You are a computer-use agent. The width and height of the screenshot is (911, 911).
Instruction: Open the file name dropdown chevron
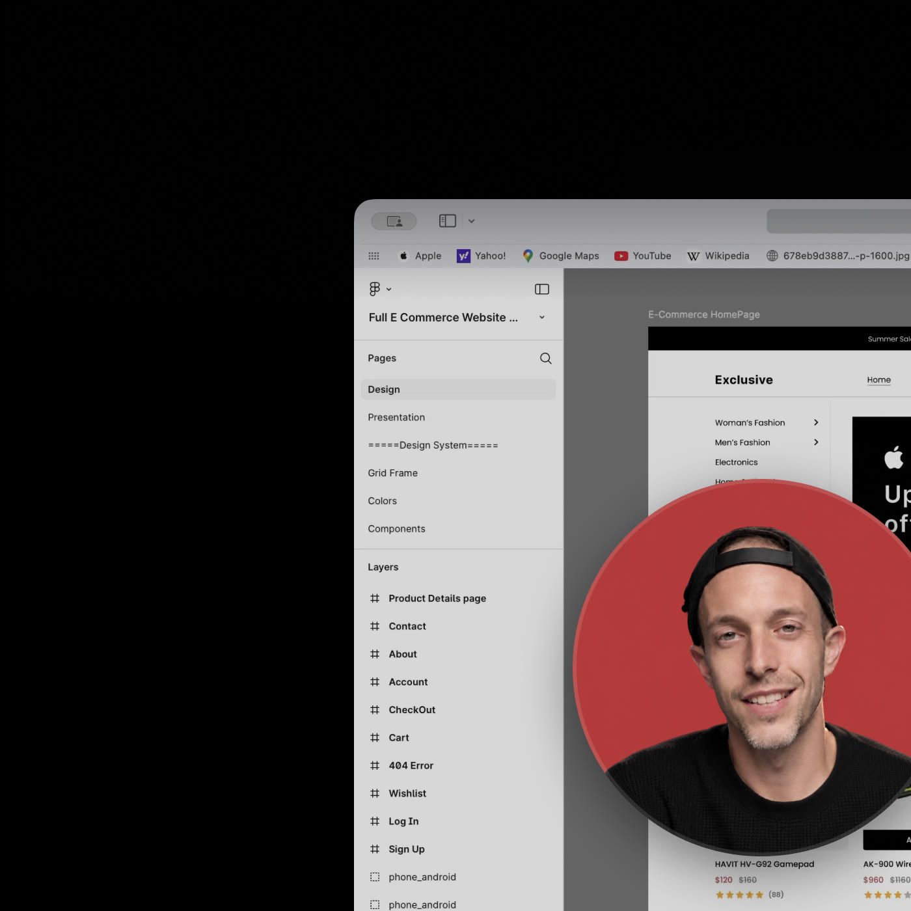(x=542, y=318)
